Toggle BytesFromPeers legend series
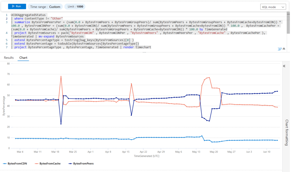The image size is (292, 172). 81,163
